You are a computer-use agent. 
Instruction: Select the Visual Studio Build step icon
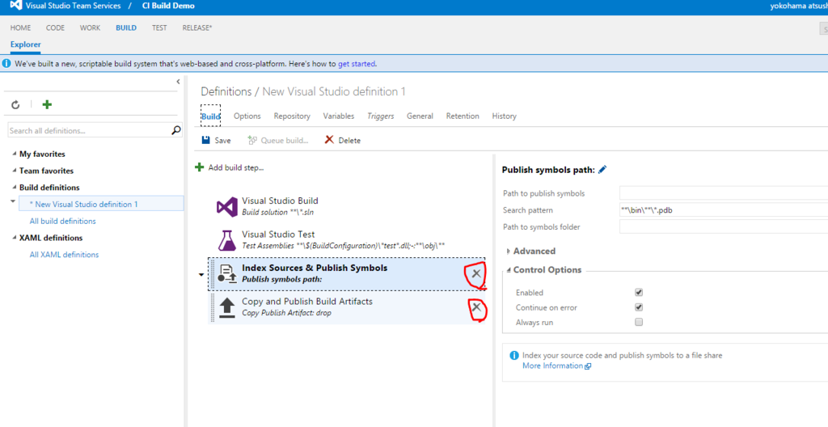pyautogui.click(x=226, y=207)
